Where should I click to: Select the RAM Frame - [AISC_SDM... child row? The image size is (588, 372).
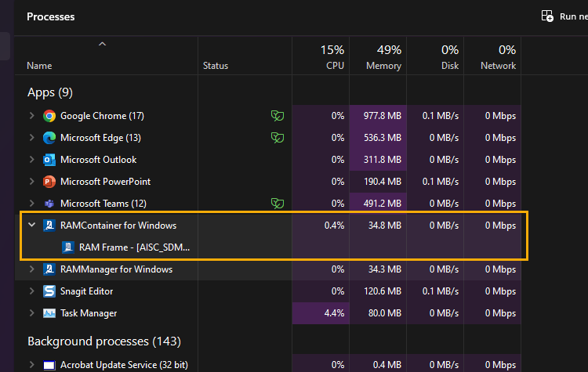pos(134,247)
